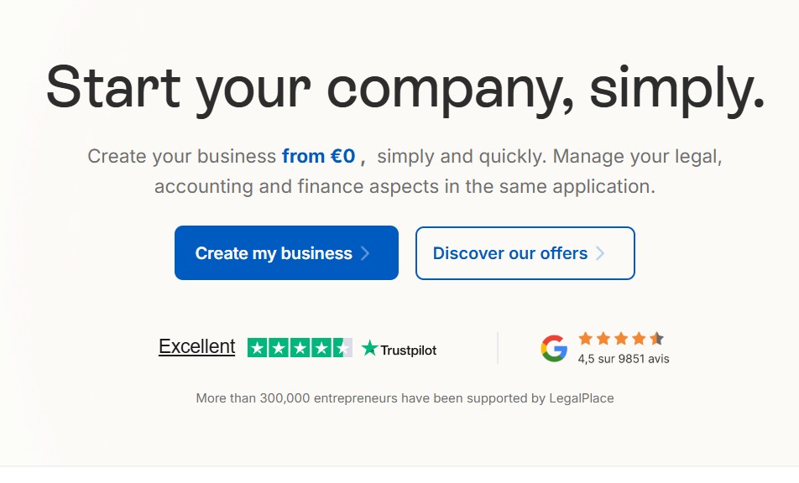The image size is (799, 483).
Task: Click the second green Trustpilot star
Action: [x=279, y=348]
